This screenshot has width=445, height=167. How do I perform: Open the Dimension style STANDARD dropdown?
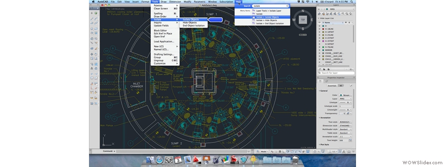pyautogui.click(x=345, y=126)
